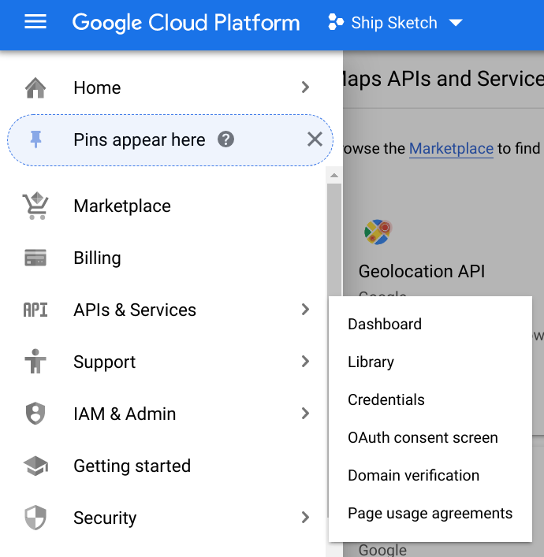This screenshot has height=557, width=544.
Task: Click the API icon
Action: tap(35, 310)
